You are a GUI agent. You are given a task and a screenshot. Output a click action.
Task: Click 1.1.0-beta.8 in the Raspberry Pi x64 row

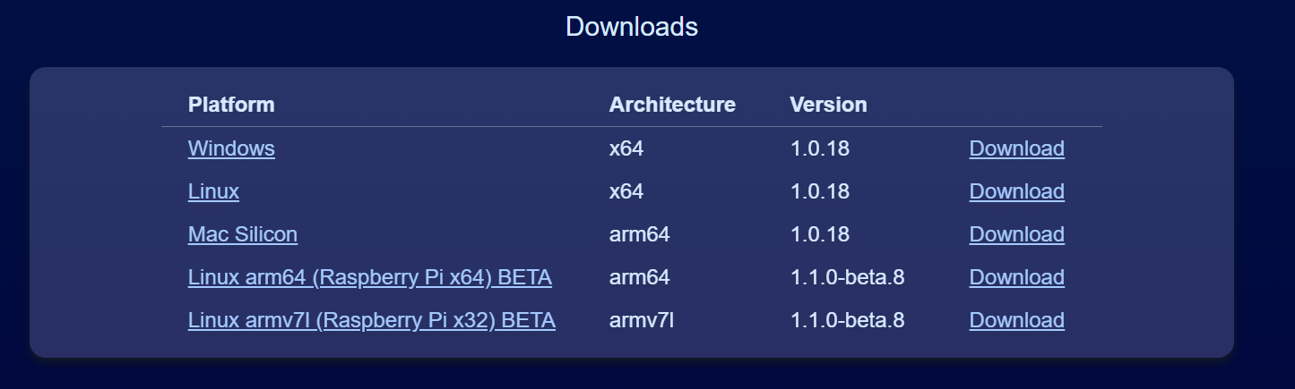pos(847,277)
